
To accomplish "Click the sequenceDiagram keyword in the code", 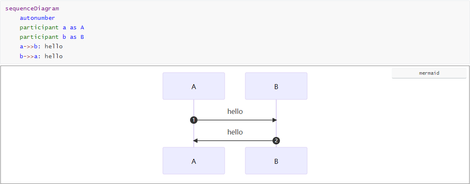I will (32, 8).
